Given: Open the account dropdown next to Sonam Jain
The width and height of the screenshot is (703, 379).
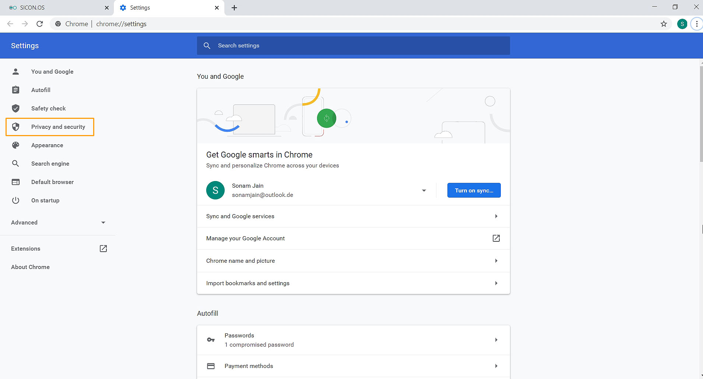Looking at the screenshot, I should (x=424, y=191).
